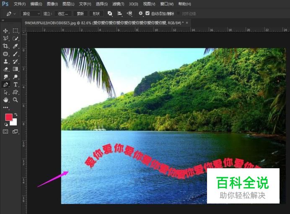Viewport: 290px width, 214px height.
Task: Open the 视图(V) menu
Action: click(x=149, y=4)
